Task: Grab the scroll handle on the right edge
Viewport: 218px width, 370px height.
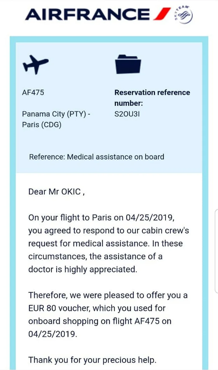Action: 216,251
